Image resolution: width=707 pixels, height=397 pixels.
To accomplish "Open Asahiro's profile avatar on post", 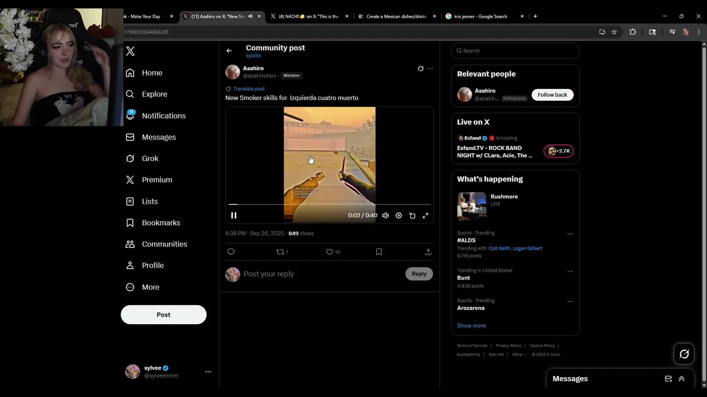I will (233, 72).
